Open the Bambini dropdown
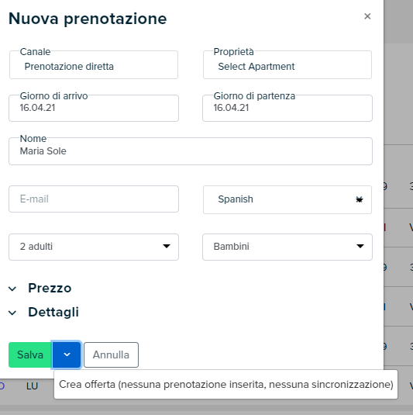This screenshot has width=413, height=415. click(287, 247)
